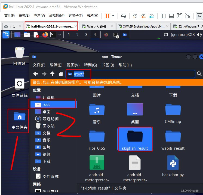Viewport: 203px width, 195px height.
Task: Revert to snapshot using the clock-arrow icon
Action: [143, 16]
